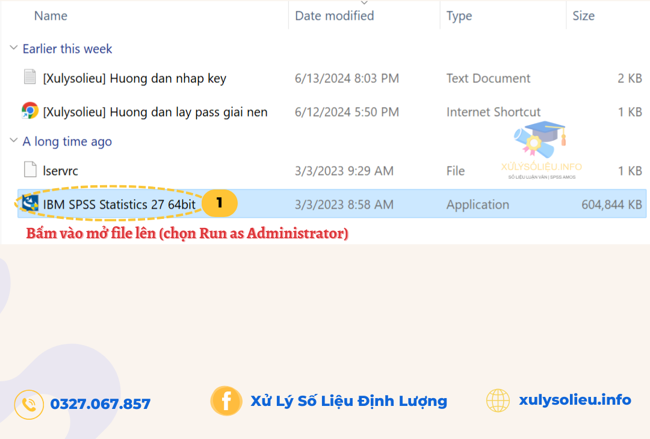Click the phone icon beside 0327.067.857

(29, 405)
